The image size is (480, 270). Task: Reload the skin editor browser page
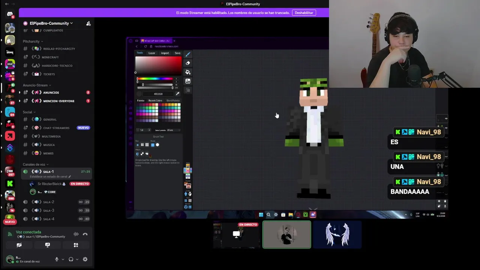(x=145, y=46)
